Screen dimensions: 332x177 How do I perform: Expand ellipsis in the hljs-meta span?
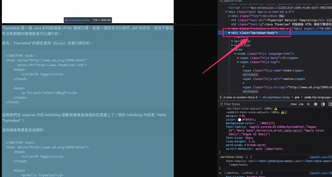pos(284,58)
